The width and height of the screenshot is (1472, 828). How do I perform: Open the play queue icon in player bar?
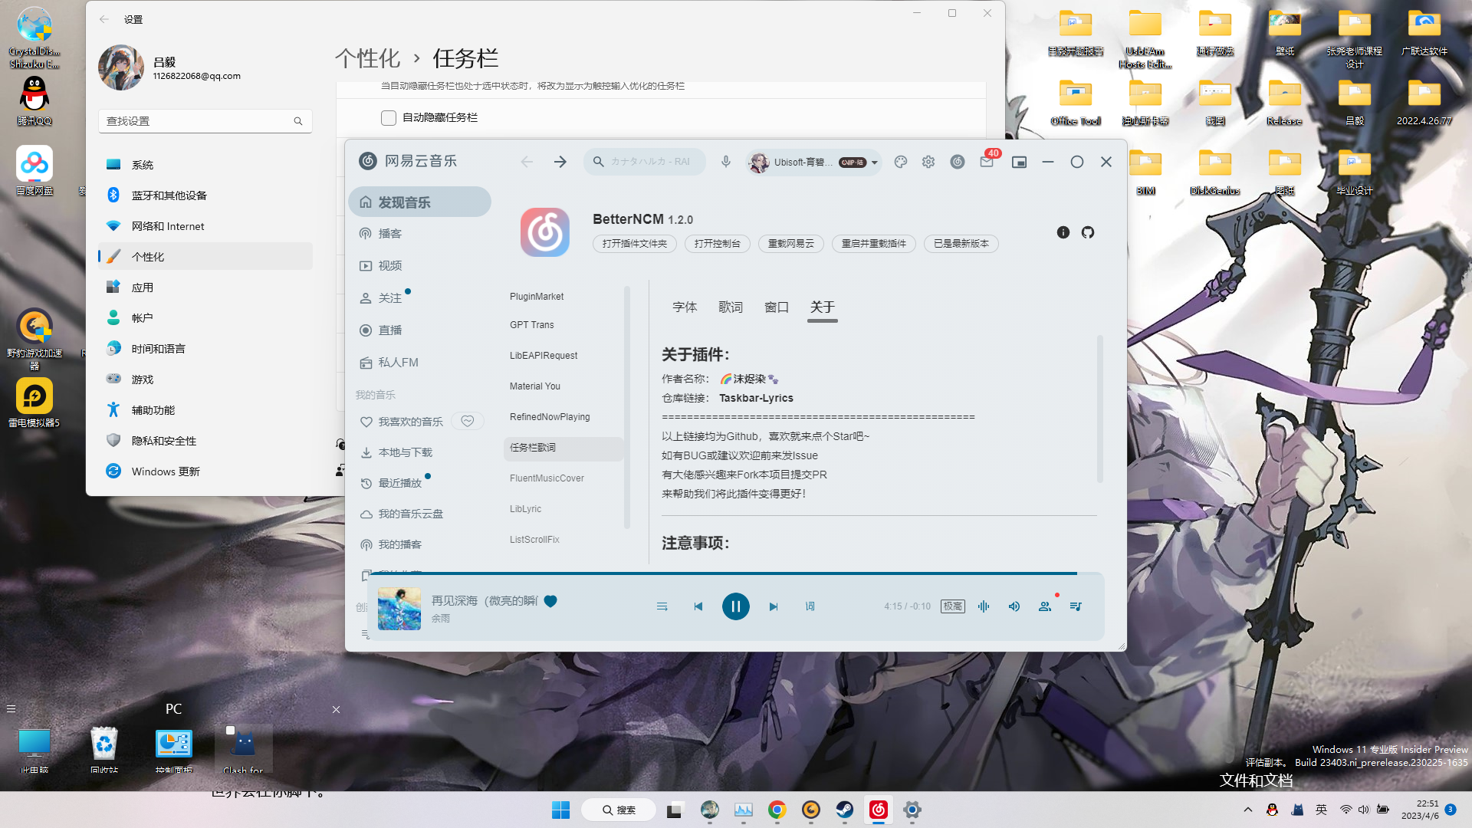pos(1075,606)
